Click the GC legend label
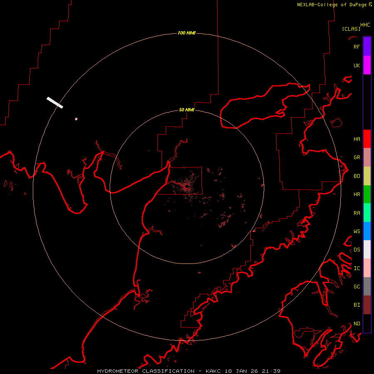The width and height of the screenshot is (374, 374). tap(357, 286)
